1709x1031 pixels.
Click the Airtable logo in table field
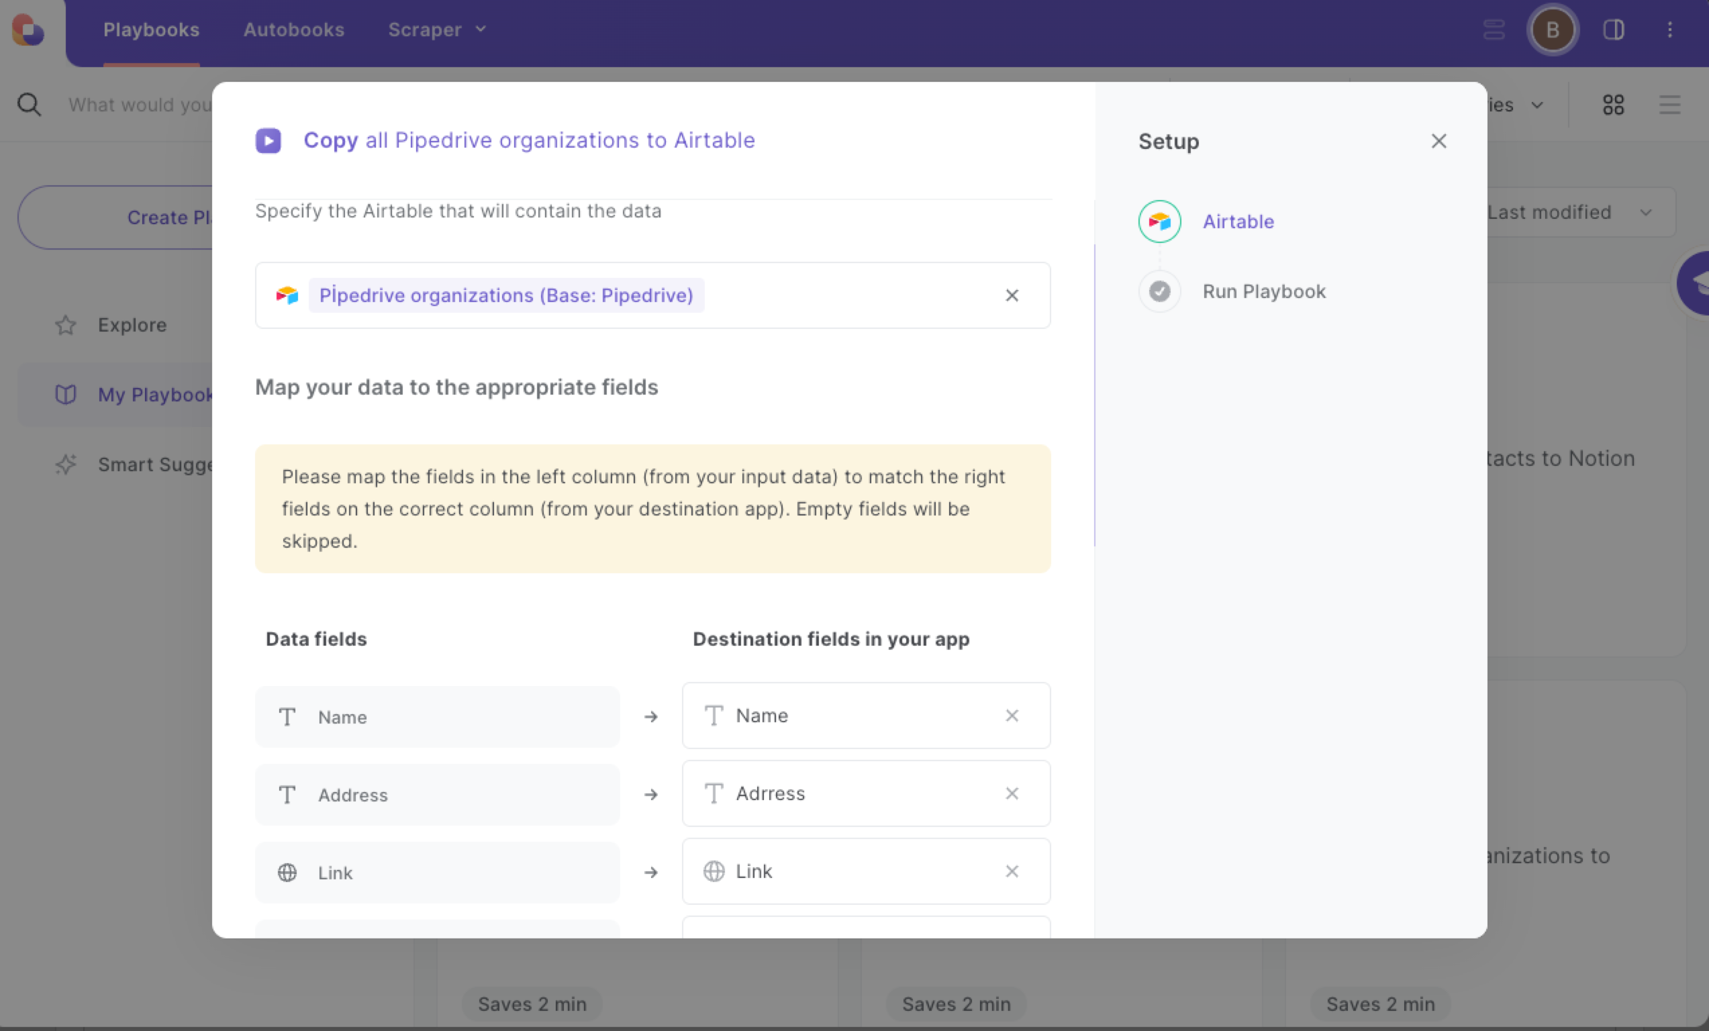tap(287, 295)
